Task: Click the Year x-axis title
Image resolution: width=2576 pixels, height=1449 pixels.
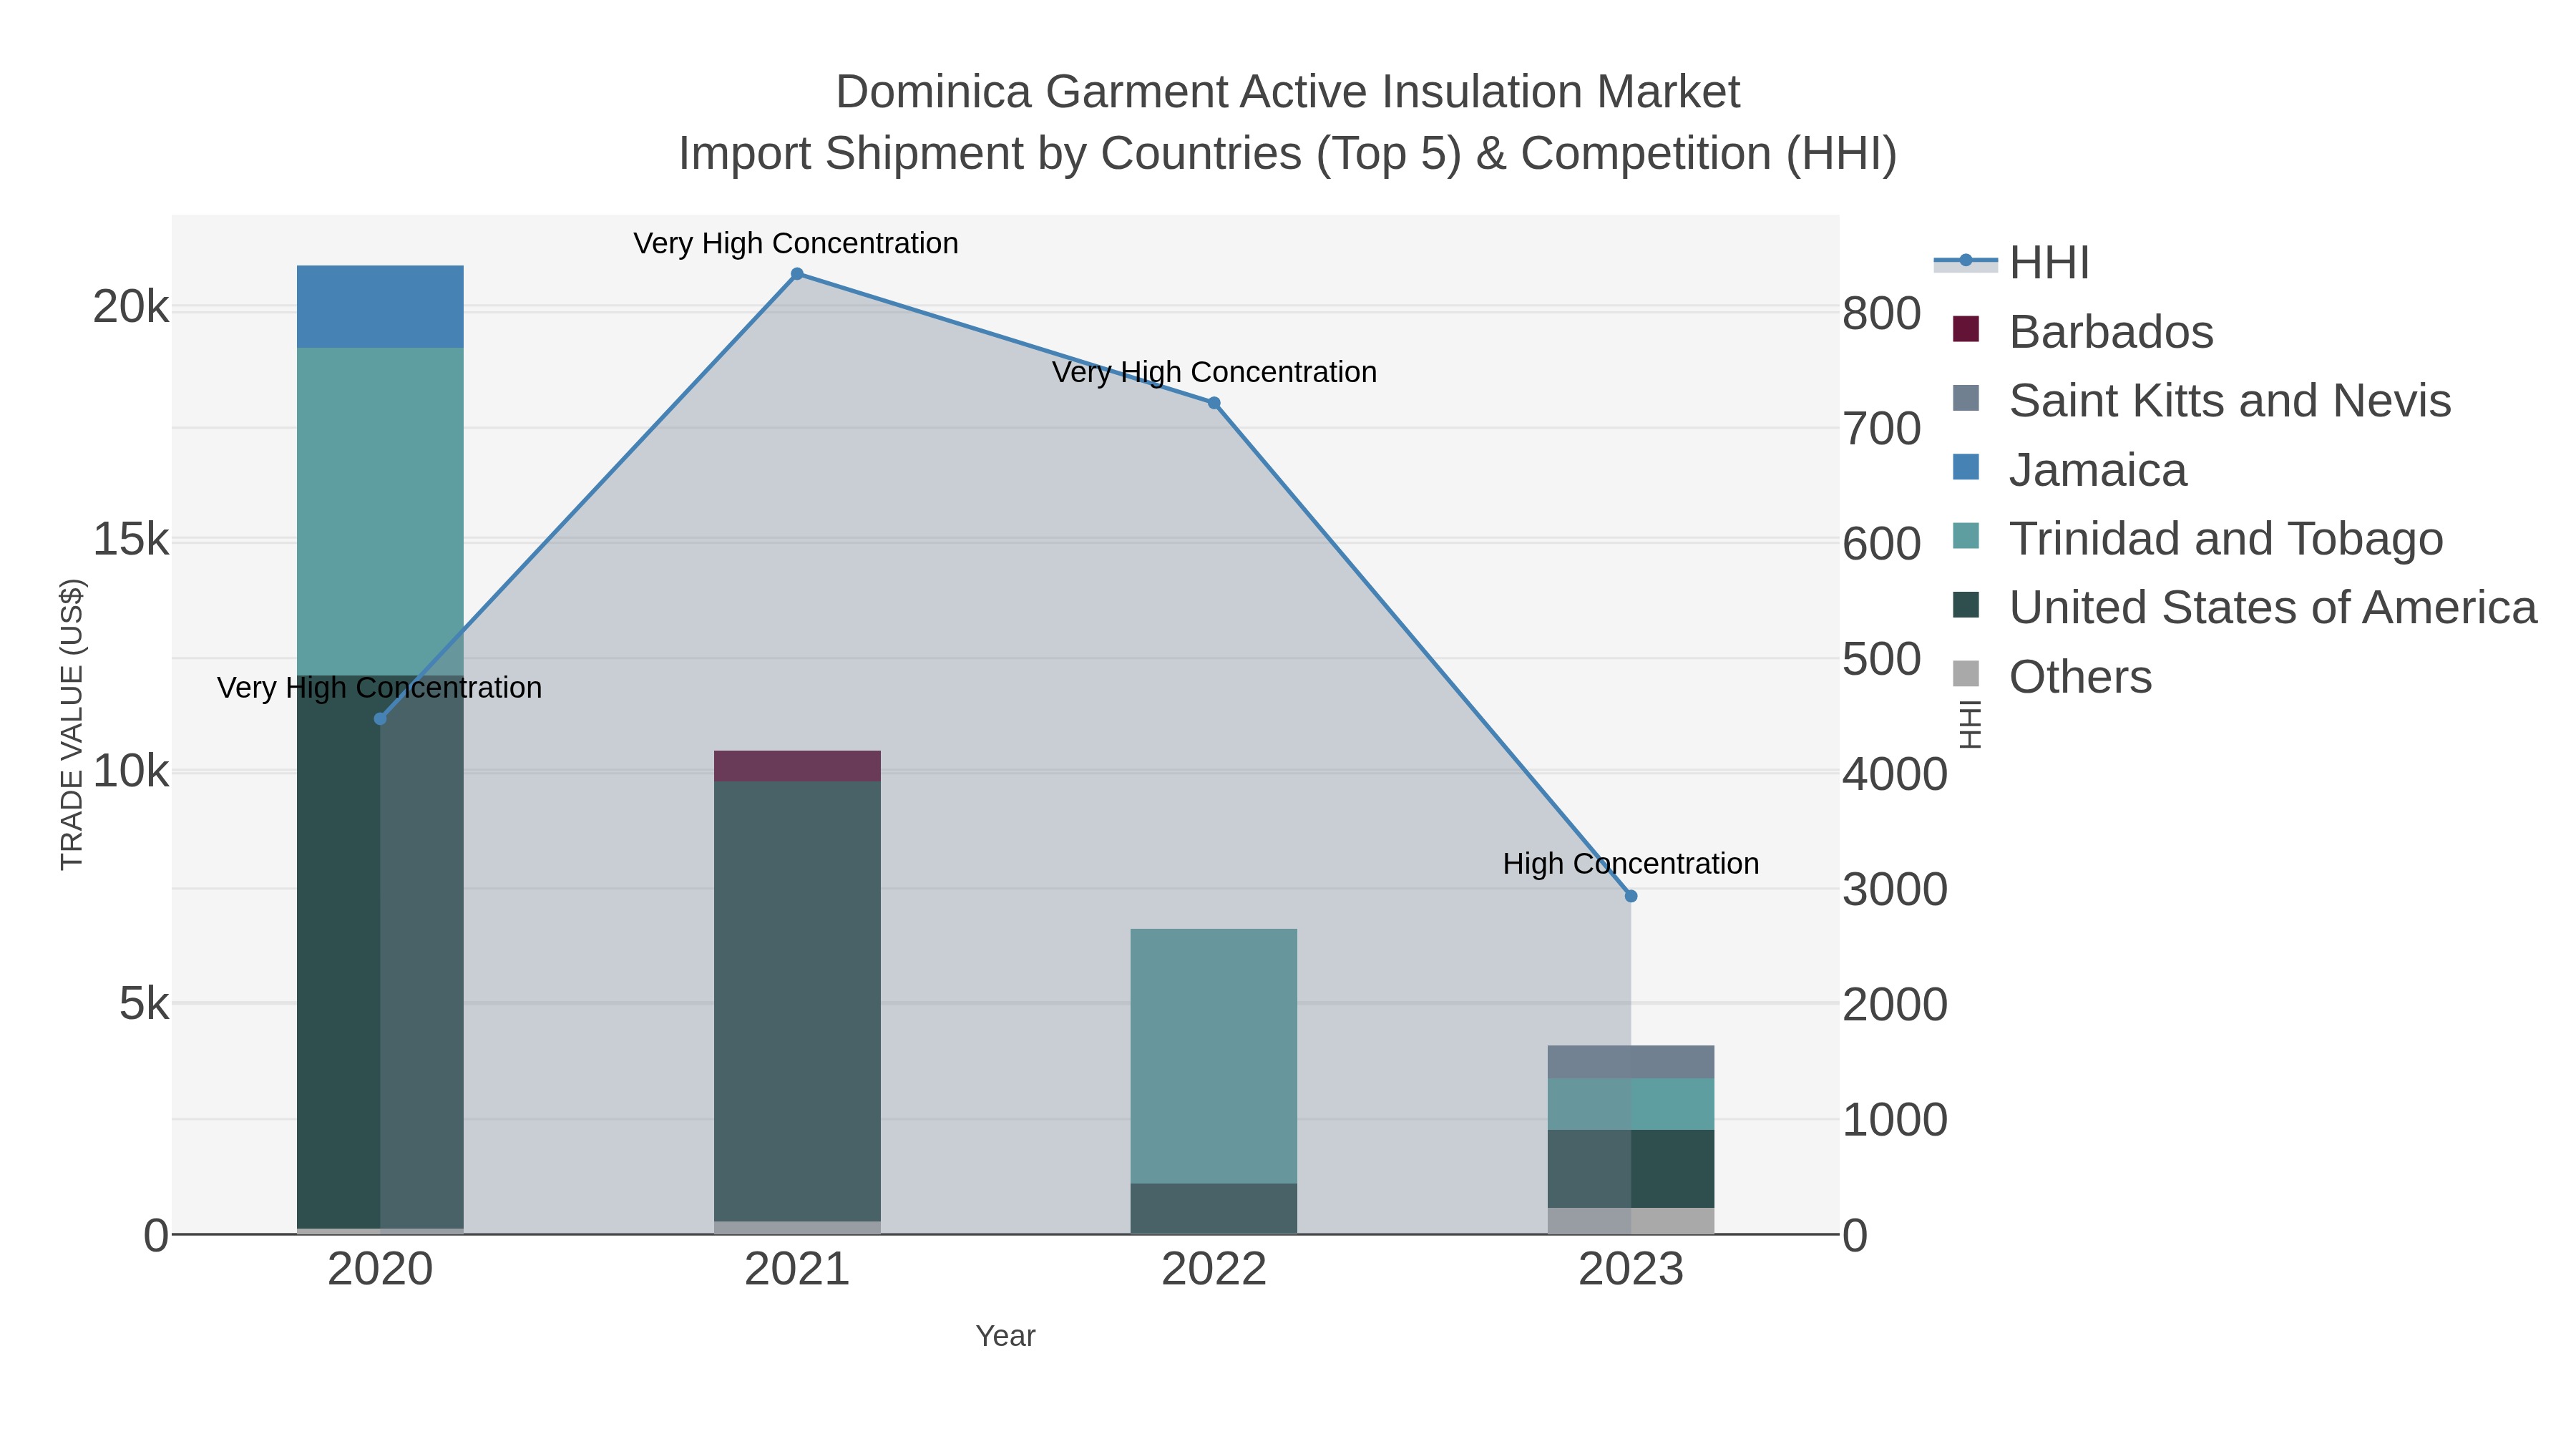Action: [1006, 1336]
